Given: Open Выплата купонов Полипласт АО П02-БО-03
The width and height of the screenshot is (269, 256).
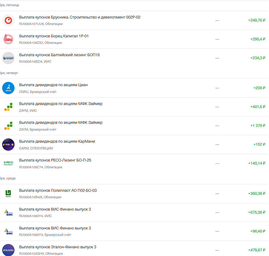Looking at the screenshot, I should (58, 191).
